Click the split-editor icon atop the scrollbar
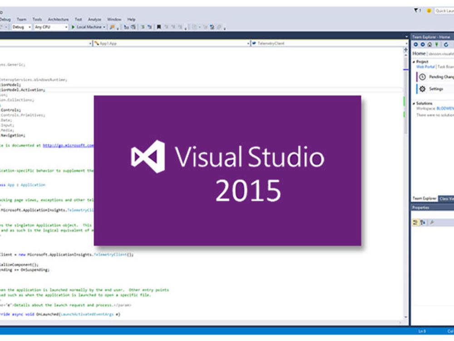 [405, 50]
